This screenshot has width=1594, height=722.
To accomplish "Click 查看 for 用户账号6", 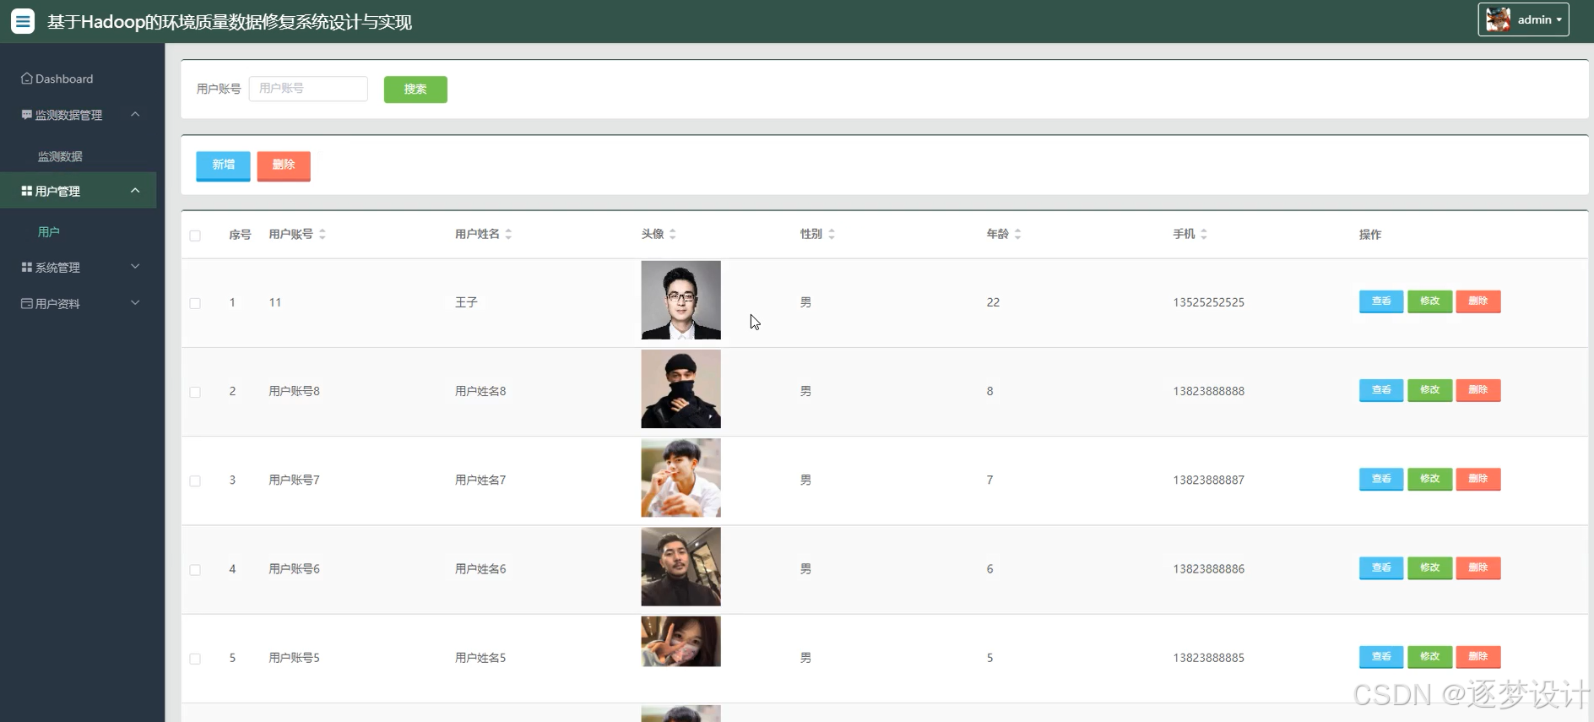I will (x=1381, y=568).
